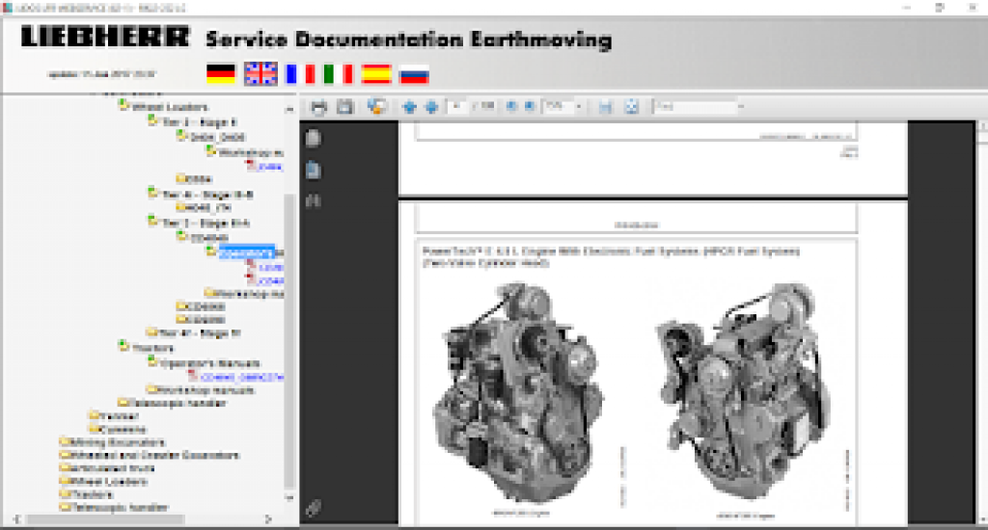Click the Find text field

tap(695, 107)
